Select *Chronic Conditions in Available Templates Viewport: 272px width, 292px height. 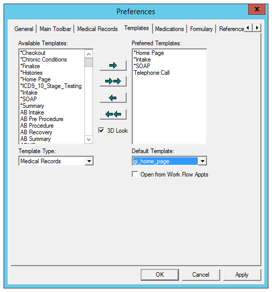point(44,60)
